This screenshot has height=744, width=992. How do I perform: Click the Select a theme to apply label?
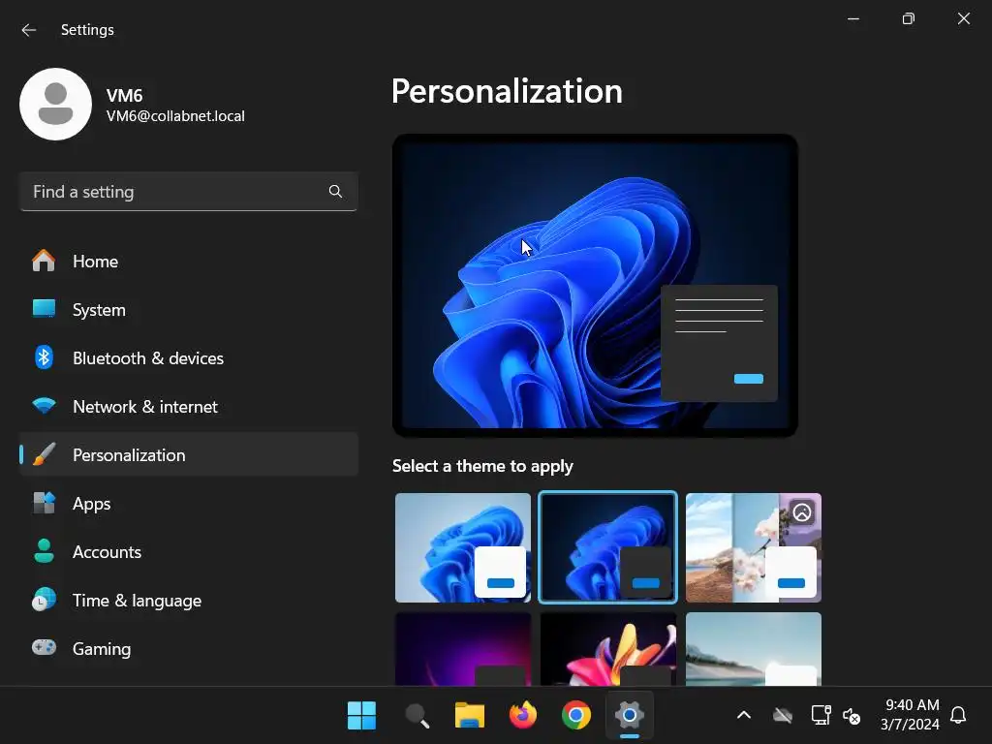482,466
